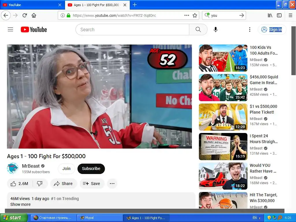Click the '155M subscribers' text
Image resolution: width=296 pixels, height=222 pixels.
pos(36,172)
